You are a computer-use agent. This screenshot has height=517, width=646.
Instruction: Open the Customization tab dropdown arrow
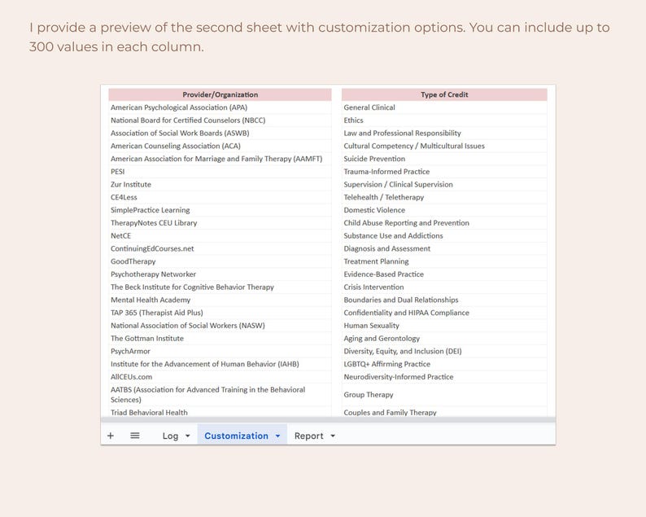[x=278, y=436]
